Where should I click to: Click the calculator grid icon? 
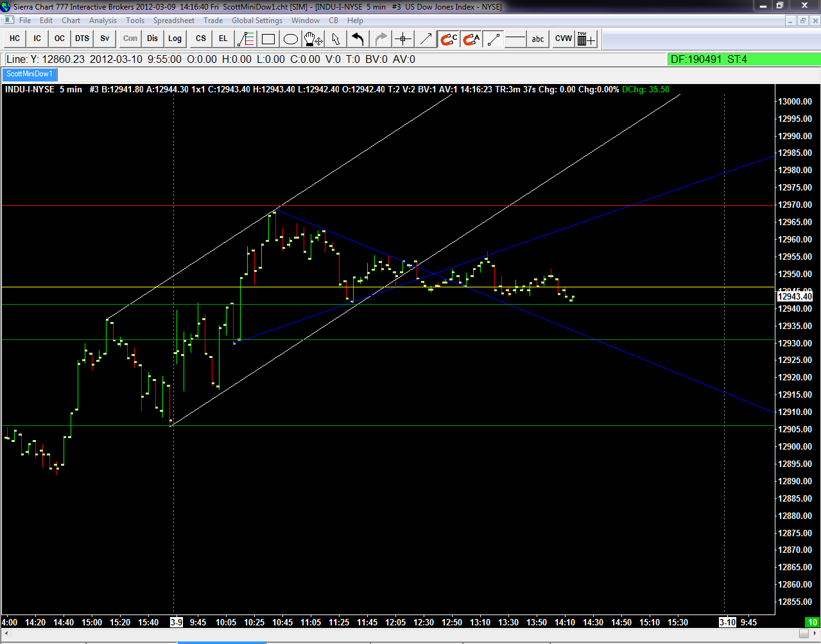coord(586,38)
